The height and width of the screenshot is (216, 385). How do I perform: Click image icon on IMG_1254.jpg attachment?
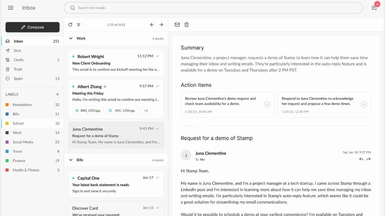point(110,110)
